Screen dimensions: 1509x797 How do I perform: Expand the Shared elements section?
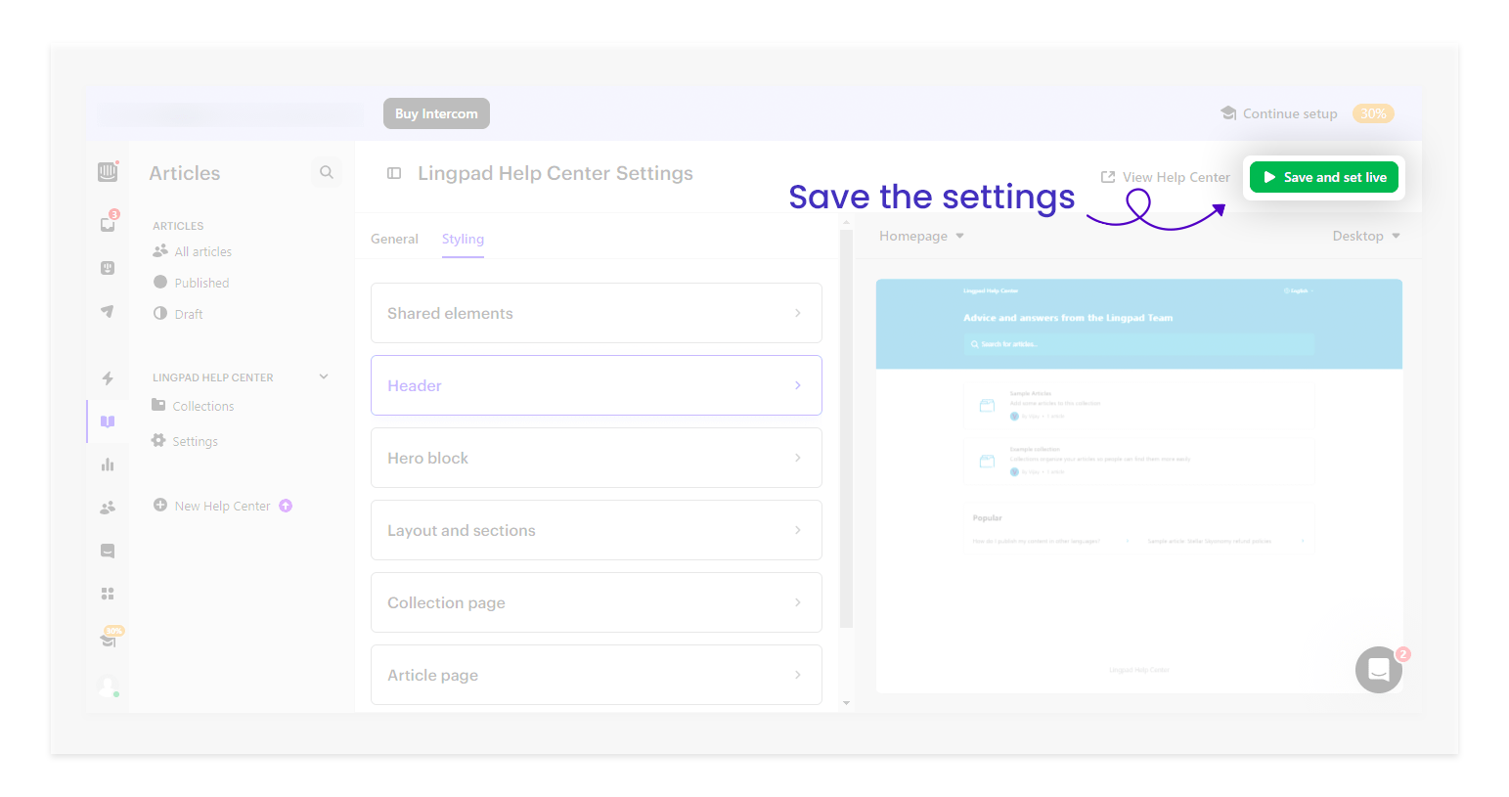coord(597,313)
